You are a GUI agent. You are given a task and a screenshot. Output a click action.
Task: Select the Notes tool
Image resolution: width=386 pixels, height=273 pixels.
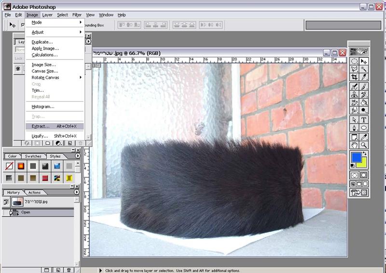pyautogui.click(x=354, y=137)
